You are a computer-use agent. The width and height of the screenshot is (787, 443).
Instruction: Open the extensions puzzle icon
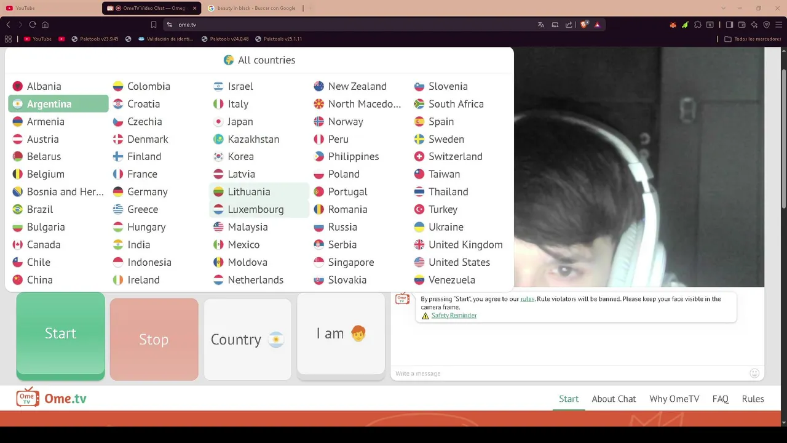(698, 25)
